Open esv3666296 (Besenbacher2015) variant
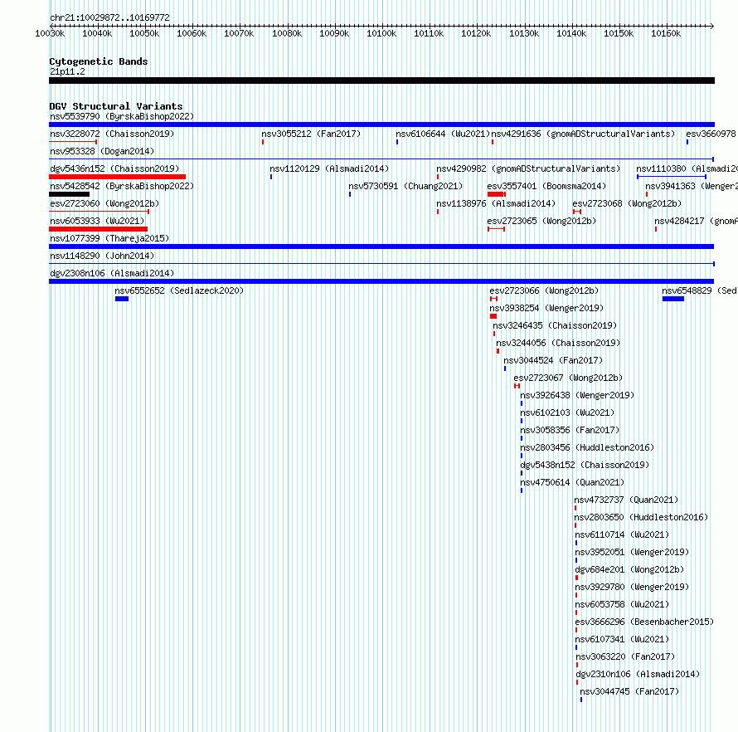 [644, 622]
